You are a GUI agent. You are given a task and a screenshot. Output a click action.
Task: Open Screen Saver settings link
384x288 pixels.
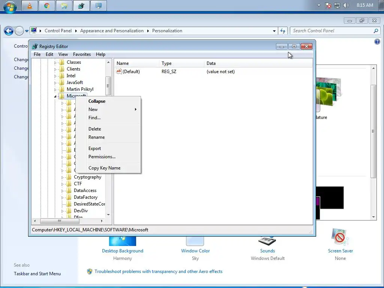pyautogui.click(x=340, y=251)
